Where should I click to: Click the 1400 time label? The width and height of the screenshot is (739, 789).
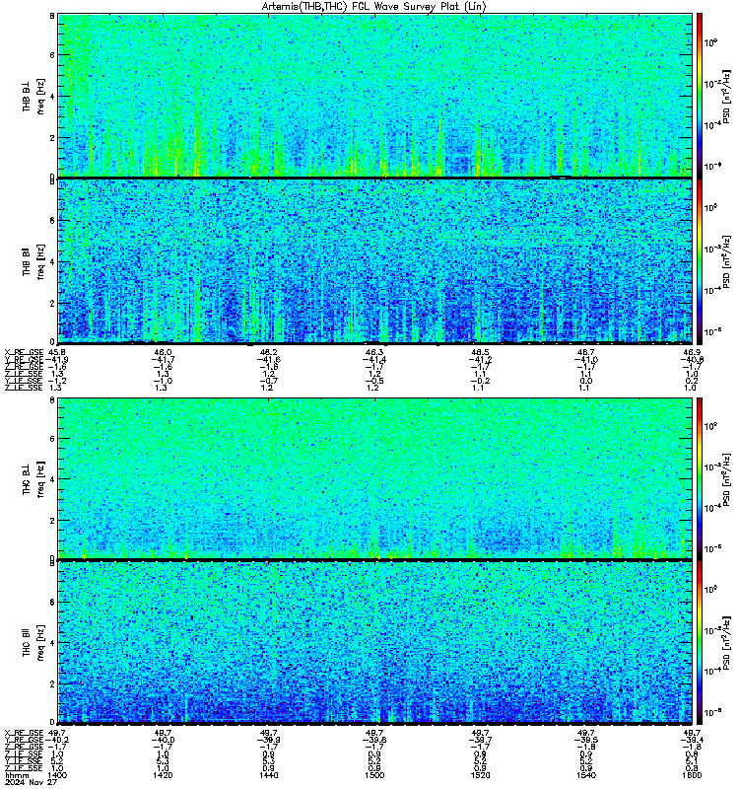click(x=57, y=775)
